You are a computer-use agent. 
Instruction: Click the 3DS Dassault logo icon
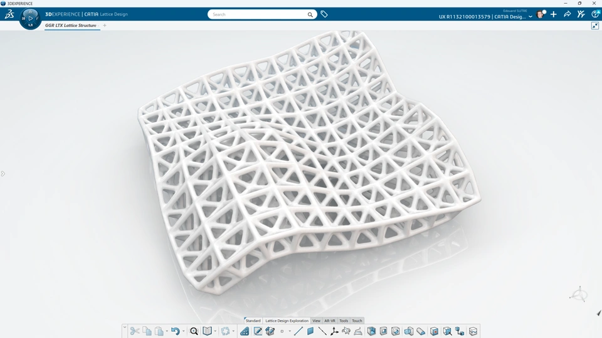coord(9,14)
